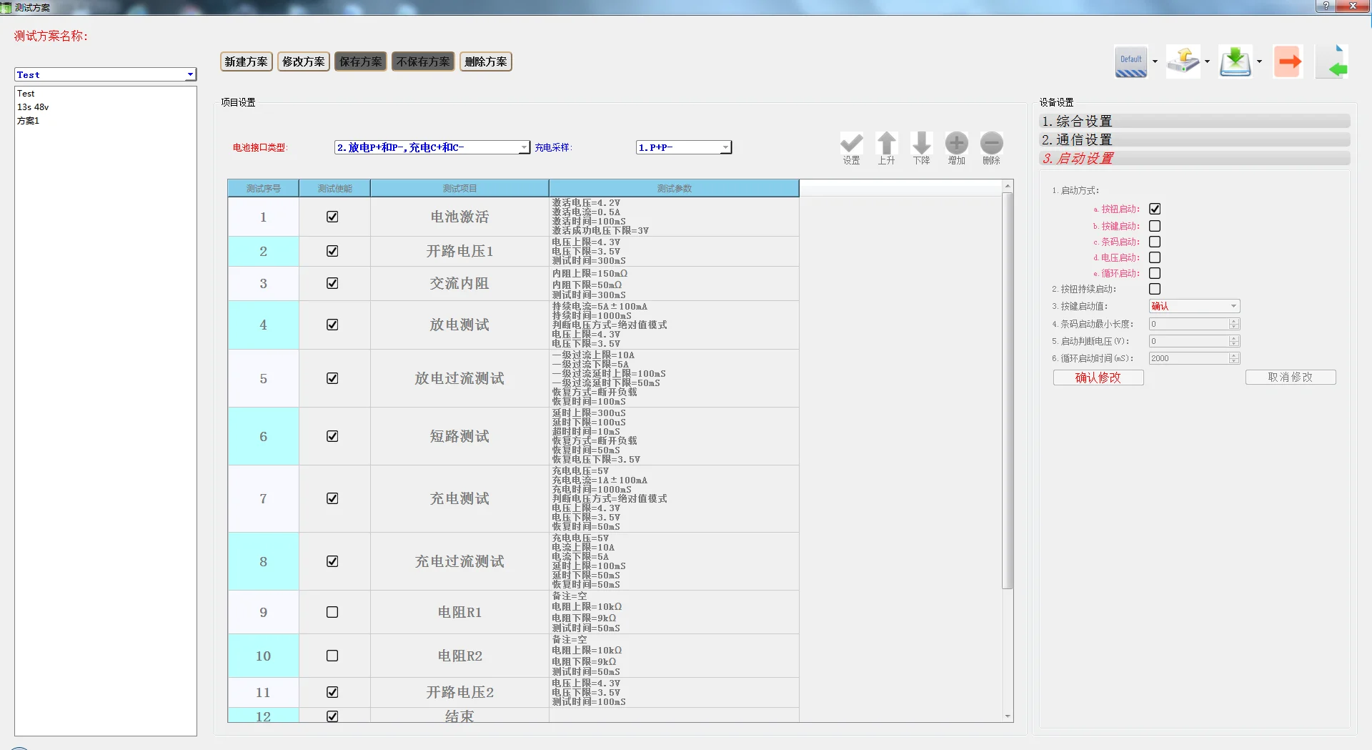The image size is (1372, 750).
Task: Open the 2.通信设置 section
Action: [1195, 139]
